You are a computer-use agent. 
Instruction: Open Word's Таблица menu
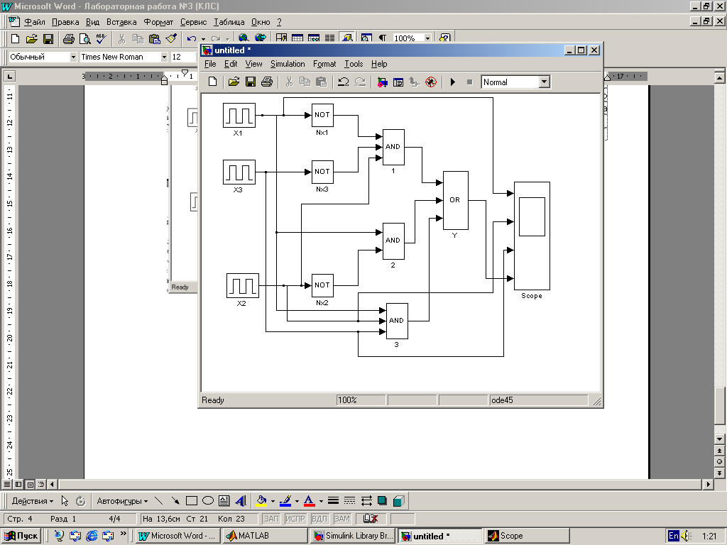click(229, 22)
